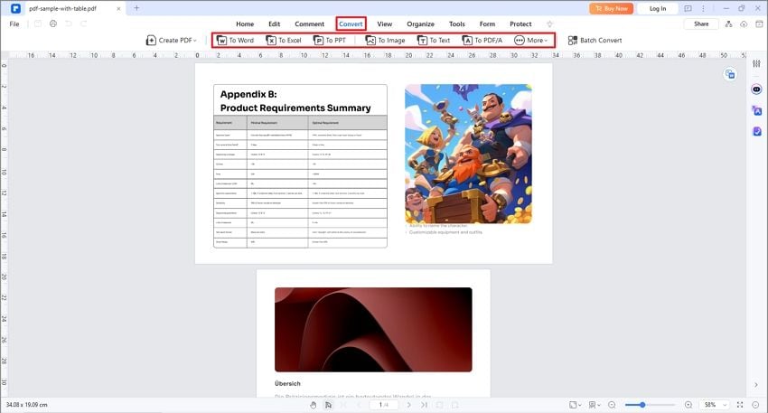This screenshot has width=768, height=413.
Task: Switch to the Edit tab
Action: click(x=275, y=24)
